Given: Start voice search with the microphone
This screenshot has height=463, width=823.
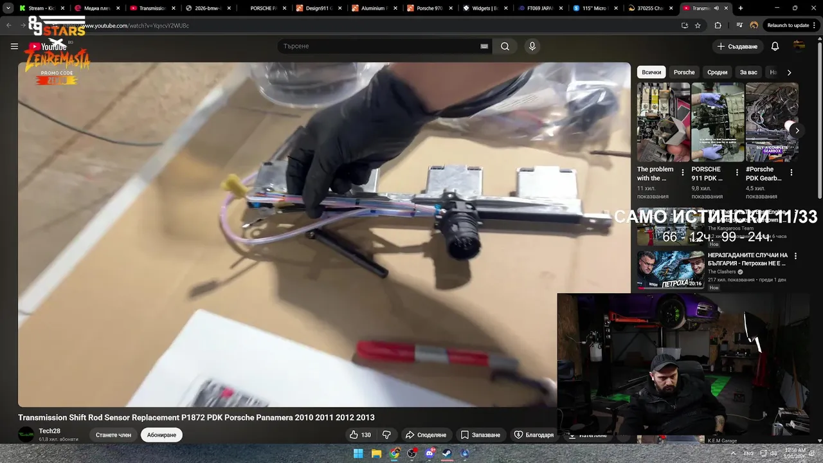Looking at the screenshot, I should [x=532, y=46].
